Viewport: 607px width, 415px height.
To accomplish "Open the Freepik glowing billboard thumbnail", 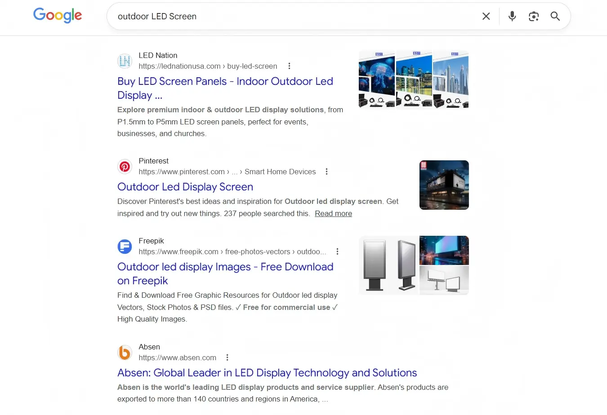I will (x=444, y=250).
